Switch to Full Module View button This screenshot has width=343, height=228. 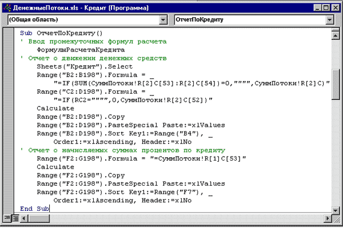pos(15,218)
